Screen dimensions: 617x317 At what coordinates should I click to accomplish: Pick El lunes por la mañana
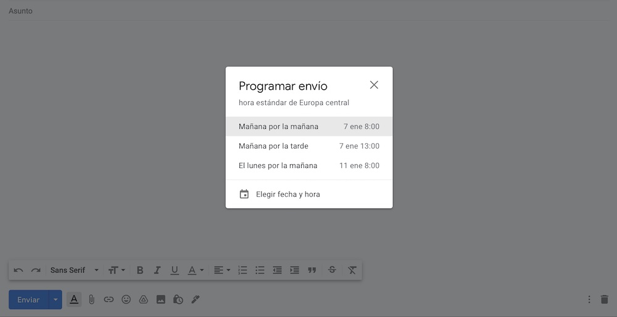pyautogui.click(x=308, y=166)
